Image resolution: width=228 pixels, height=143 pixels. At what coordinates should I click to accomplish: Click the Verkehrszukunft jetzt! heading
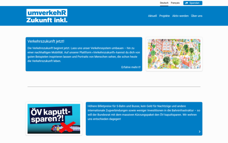[x=46, y=41]
